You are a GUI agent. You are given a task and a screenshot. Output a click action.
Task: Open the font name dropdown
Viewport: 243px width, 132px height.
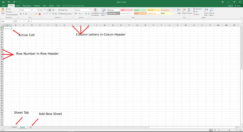point(30,10)
